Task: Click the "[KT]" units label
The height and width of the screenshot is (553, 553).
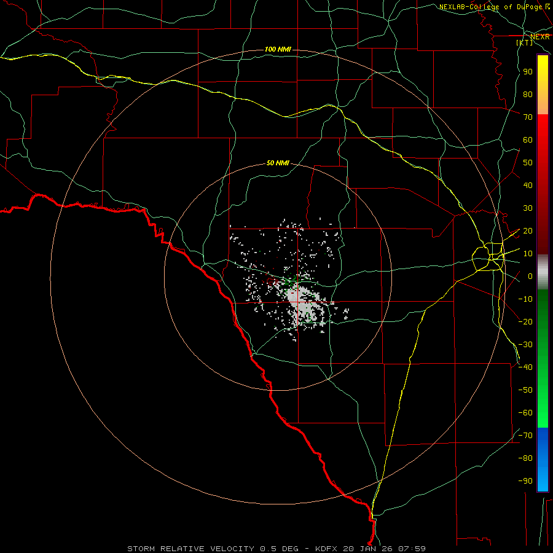Action: point(525,42)
